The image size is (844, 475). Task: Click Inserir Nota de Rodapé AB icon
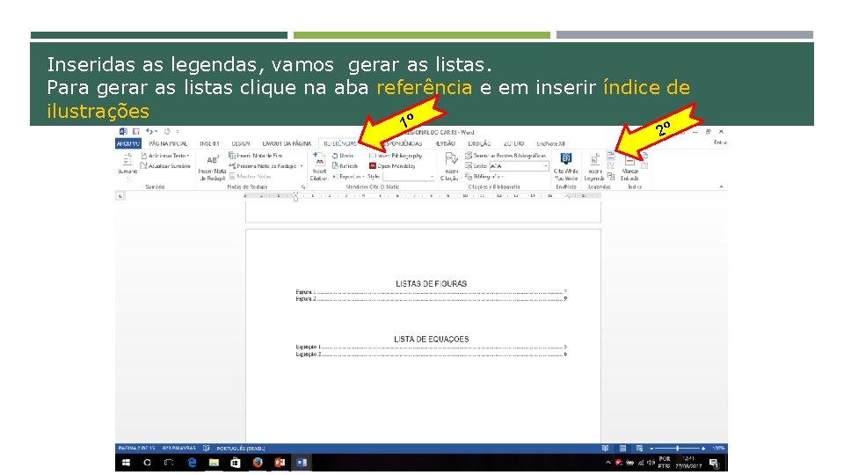tap(213, 160)
